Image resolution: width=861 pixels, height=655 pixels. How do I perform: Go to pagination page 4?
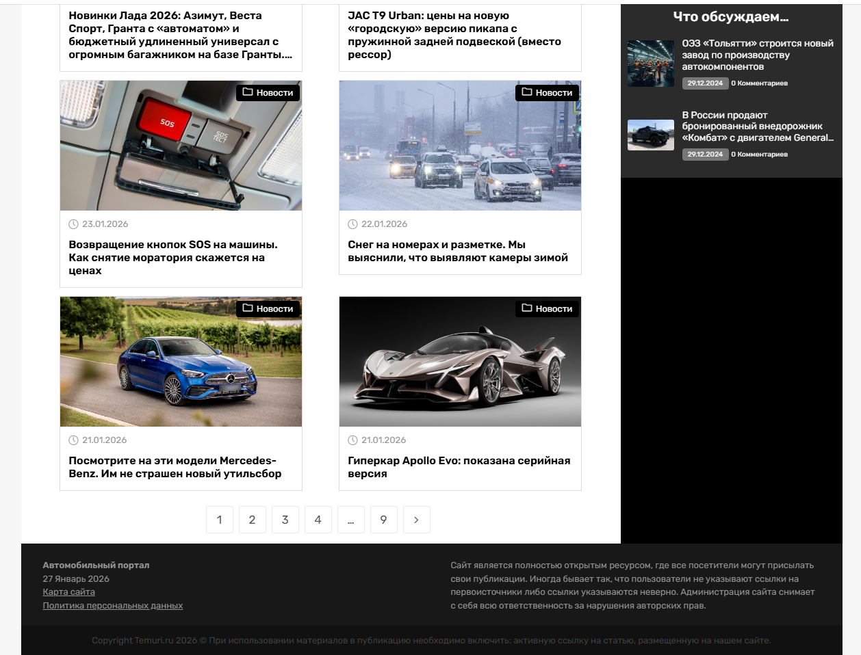(x=318, y=520)
